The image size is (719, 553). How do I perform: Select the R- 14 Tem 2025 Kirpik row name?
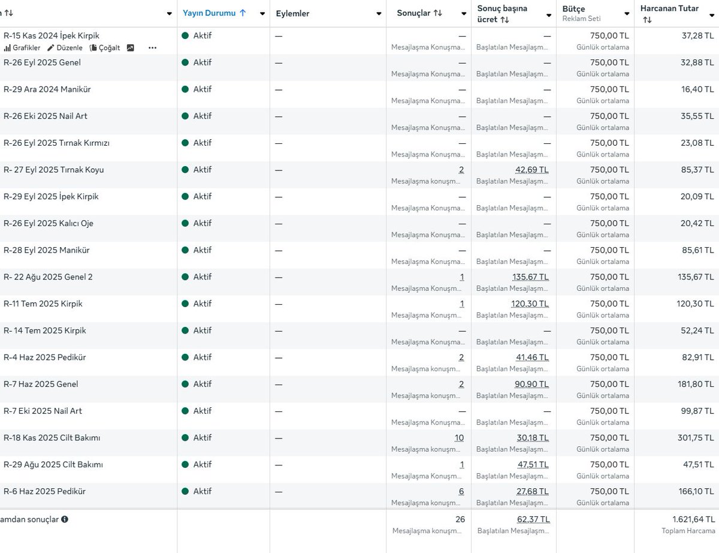click(45, 330)
